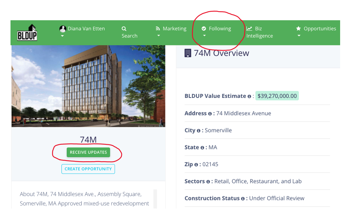This screenshot has width=360, height=219.
Task: Click the RSS feed icon beside Marketing
Action: click(158, 29)
